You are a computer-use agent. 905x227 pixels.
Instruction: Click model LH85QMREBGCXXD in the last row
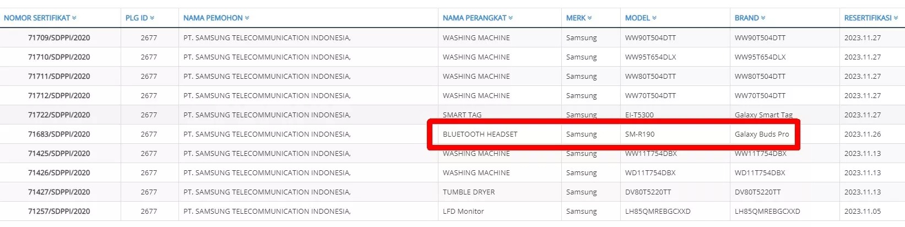pyautogui.click(x=658, y=211)
